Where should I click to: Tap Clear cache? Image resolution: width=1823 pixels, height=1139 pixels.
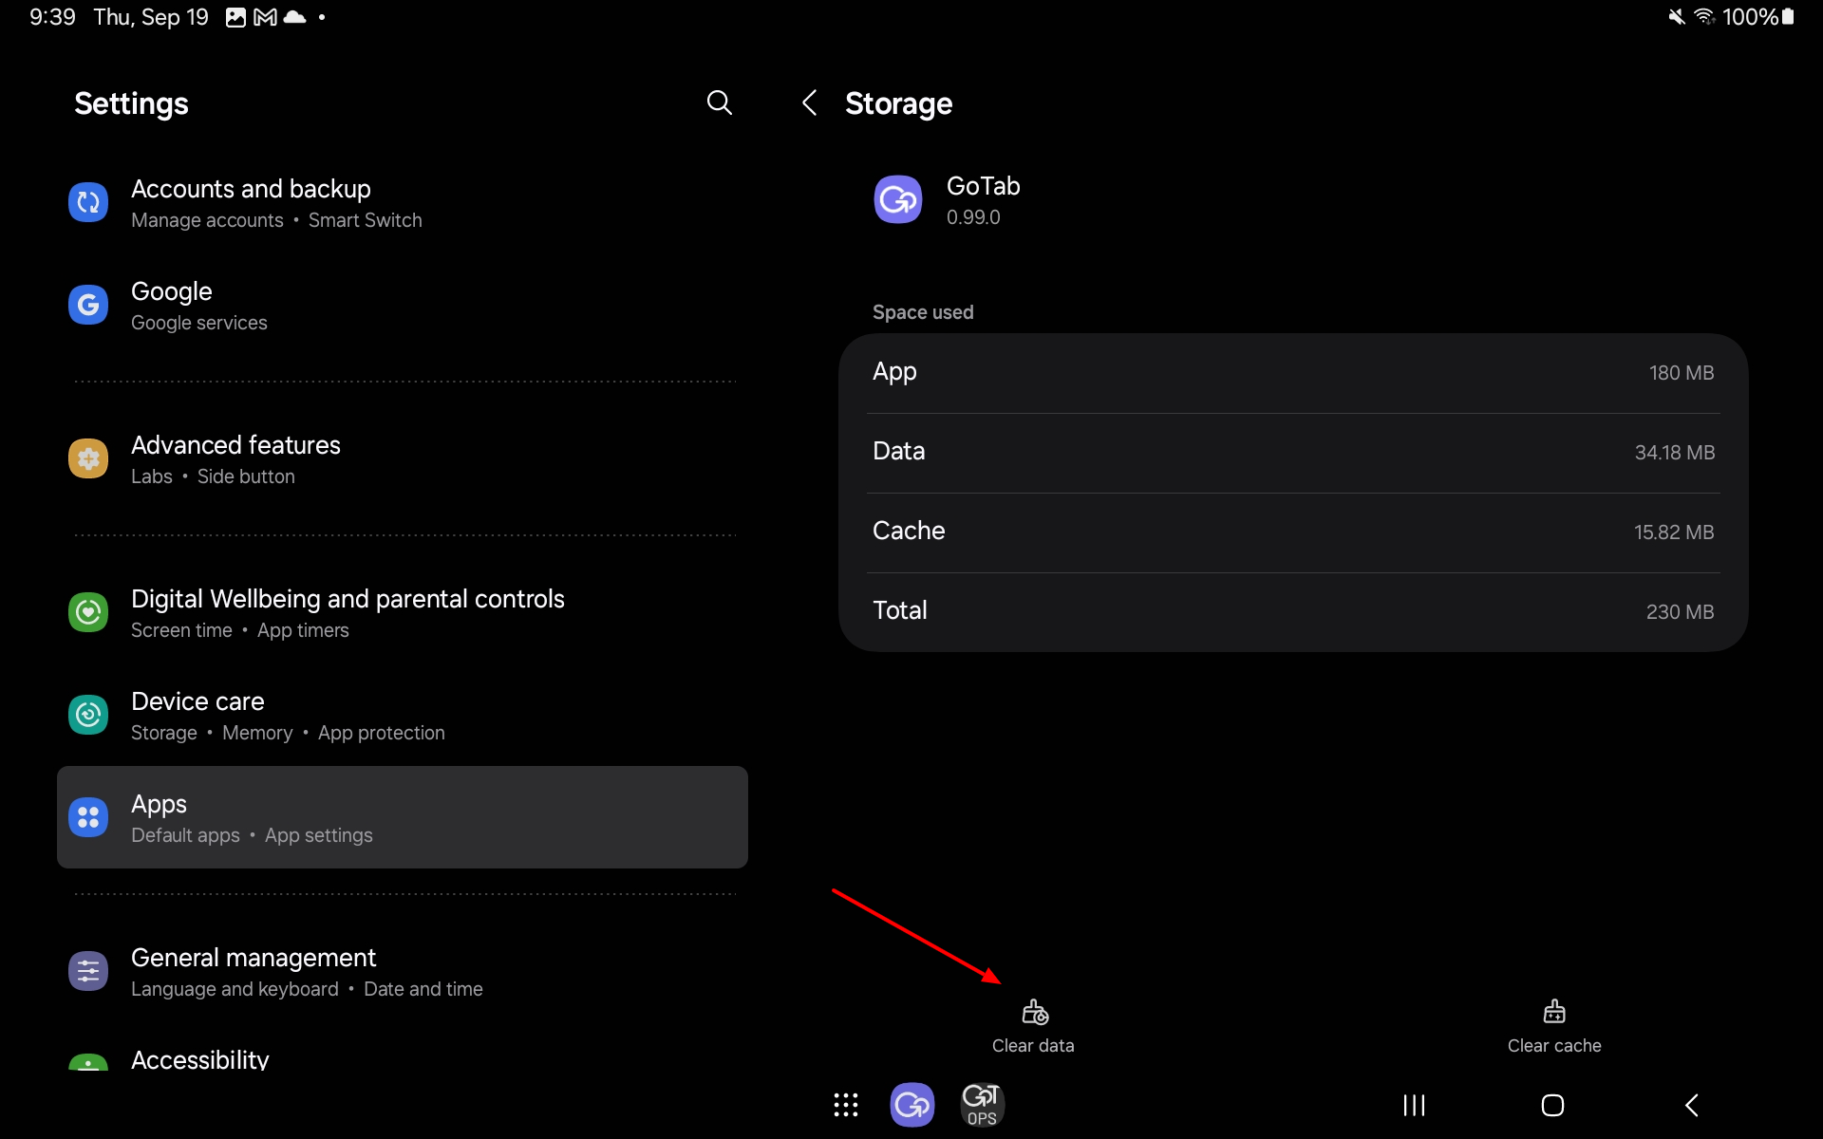1553,1025
